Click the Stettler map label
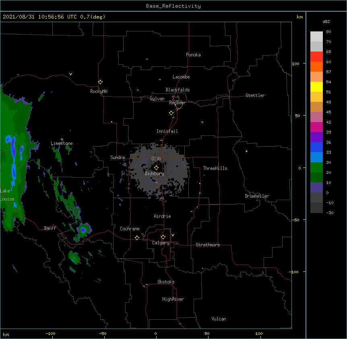Image resolution: width=347 pixels, height=339 pixels. (255, 95)
